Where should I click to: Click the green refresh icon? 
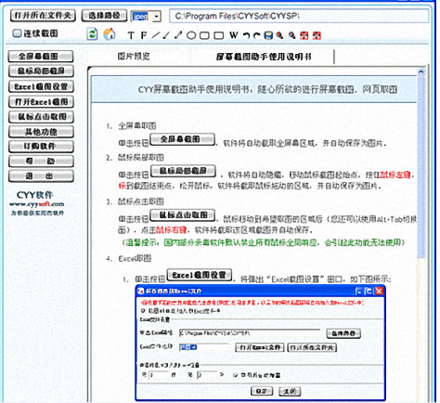[92, 34]
